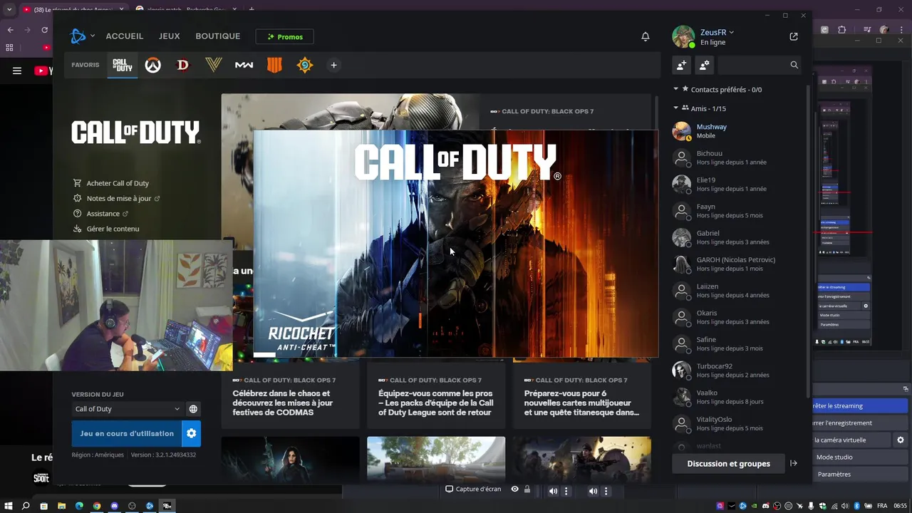
Task: Select the Call of Duty favorite icon
Action: click(123, 65)
